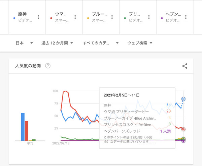Select the ブルー… search term card
This screenshot has width=202, height=166.
click(x=101, y=17)
